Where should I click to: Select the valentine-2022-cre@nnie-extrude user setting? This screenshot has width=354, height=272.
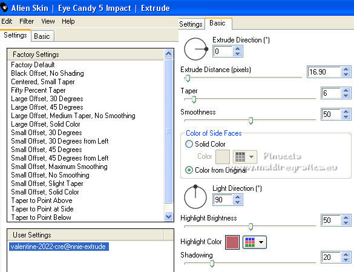click(x=59, y=247)
